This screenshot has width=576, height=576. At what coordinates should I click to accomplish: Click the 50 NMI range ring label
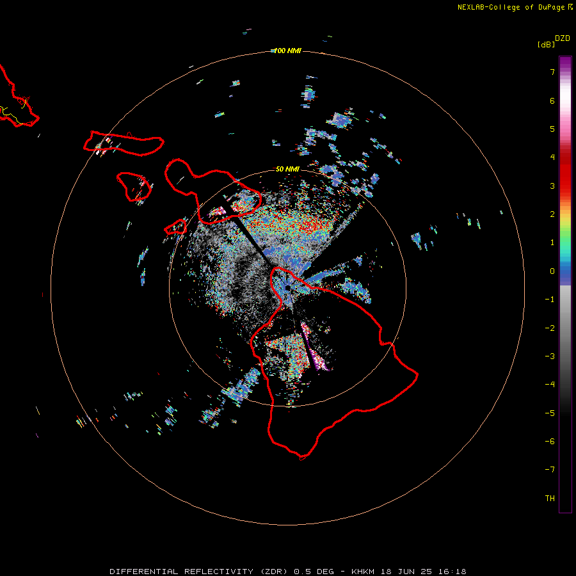[287, 169]
